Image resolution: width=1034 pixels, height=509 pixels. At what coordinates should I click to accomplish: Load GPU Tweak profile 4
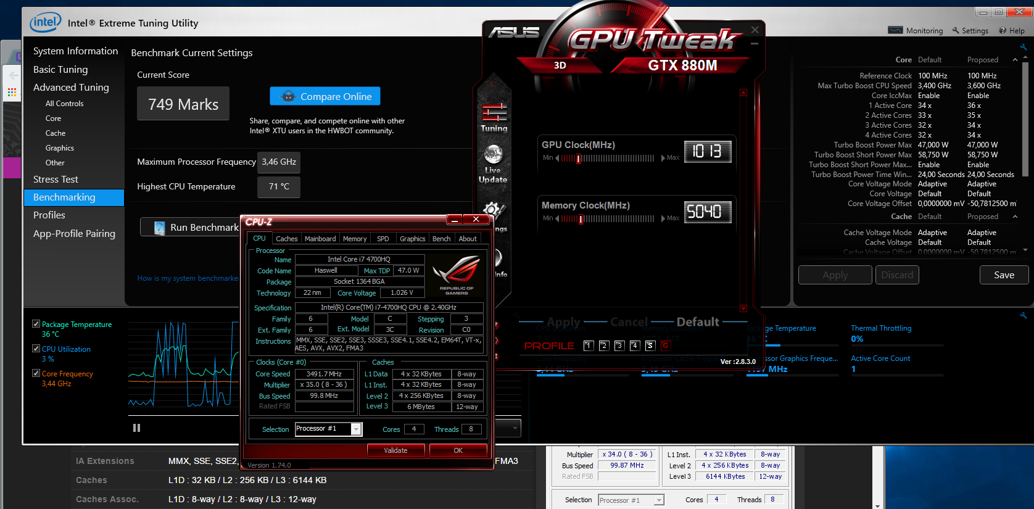pos(635,346)
